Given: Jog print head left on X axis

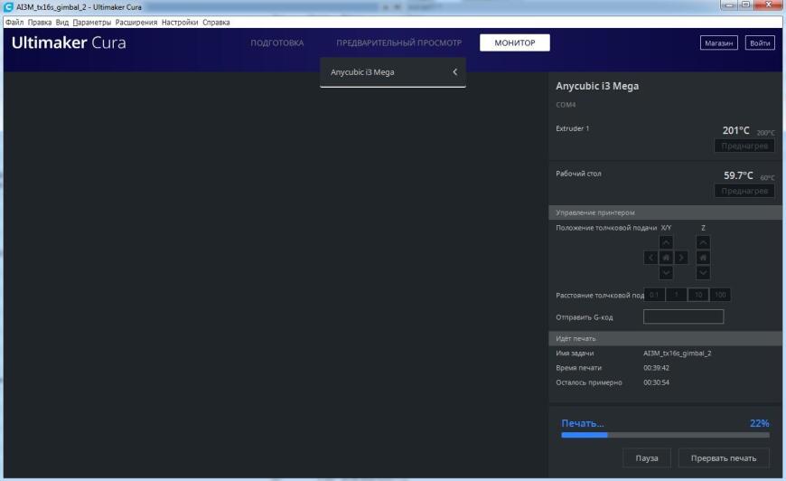Looking at the screenshot, I should point(650,258).
